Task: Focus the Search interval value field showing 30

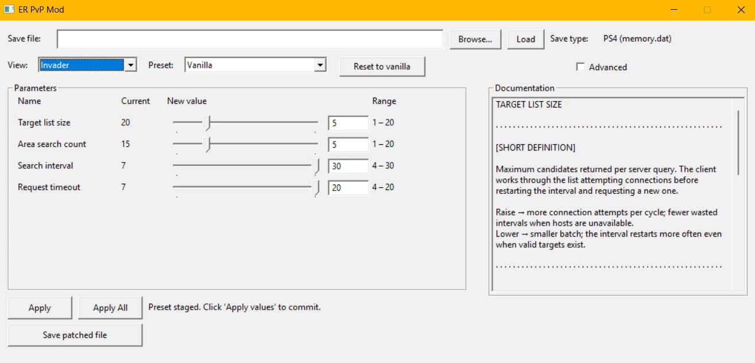Action: click(x=348, y=166)
